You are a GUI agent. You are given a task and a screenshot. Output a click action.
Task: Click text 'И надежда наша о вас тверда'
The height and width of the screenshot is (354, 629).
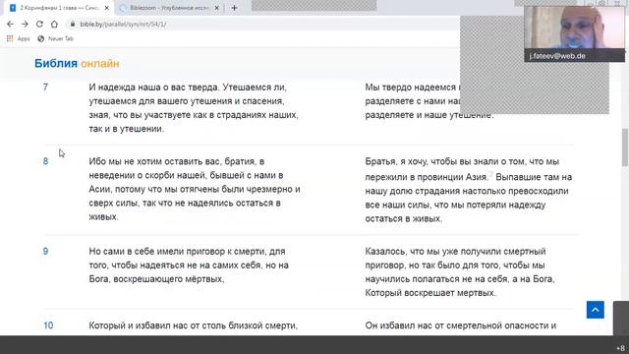point(154,88)
